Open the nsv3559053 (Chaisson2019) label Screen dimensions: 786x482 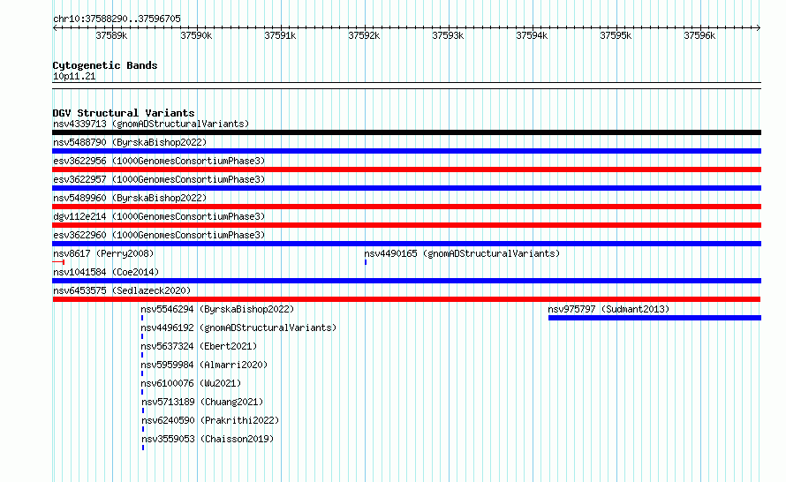208,439
